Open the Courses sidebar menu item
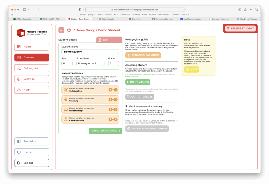Screen dimensions: 269x184 tap(32, 58)
